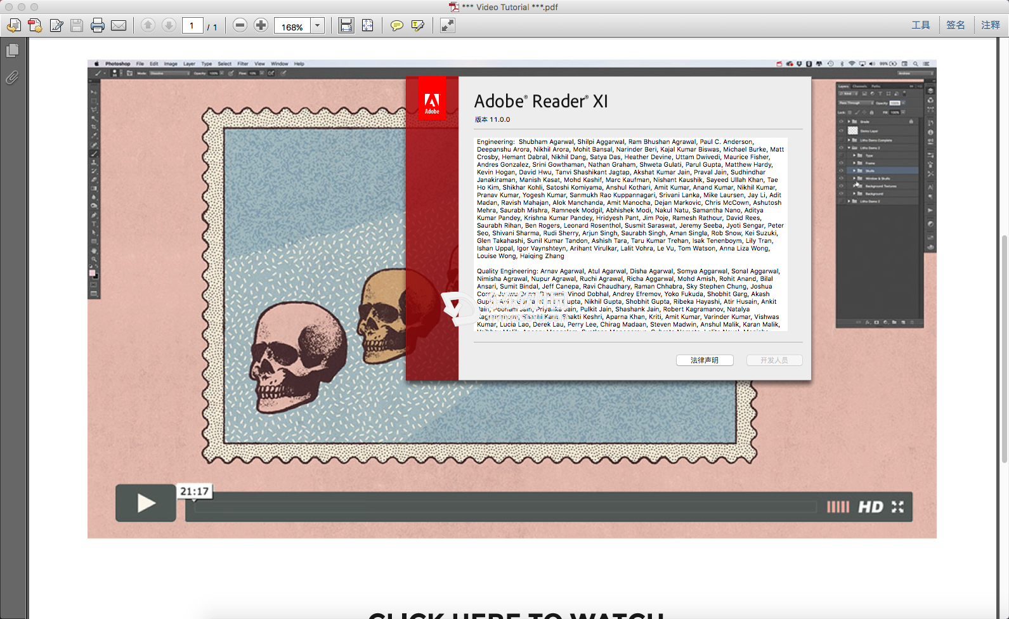Send the file via the envelope email icon
Viewport: 1009px width, 619px height.
click(x=119, y=25)
